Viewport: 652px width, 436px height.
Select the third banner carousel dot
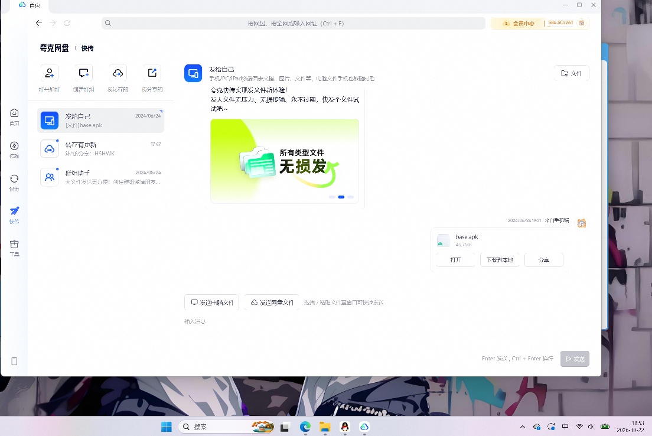[x=351, y=197]
